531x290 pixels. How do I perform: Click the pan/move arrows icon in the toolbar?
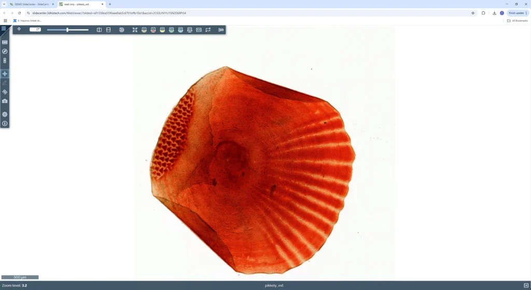19,29
